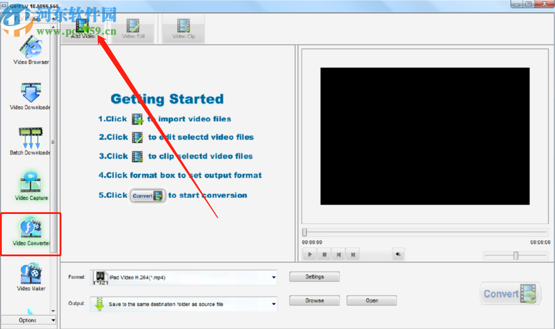Open the Video Browser tool
555x329 pixels.
(x=31, y=51)
